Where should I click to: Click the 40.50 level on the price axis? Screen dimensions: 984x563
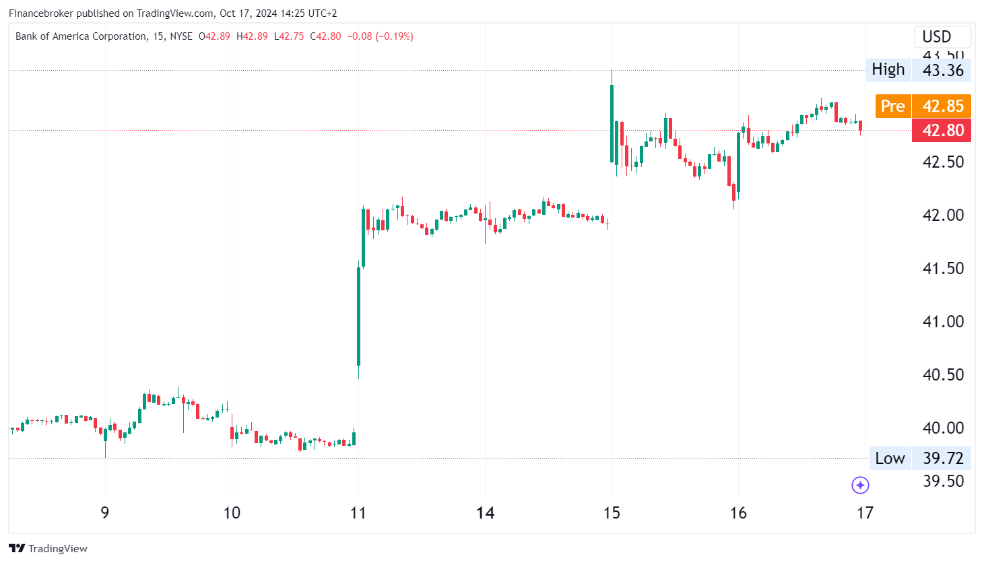click(943, 374)
